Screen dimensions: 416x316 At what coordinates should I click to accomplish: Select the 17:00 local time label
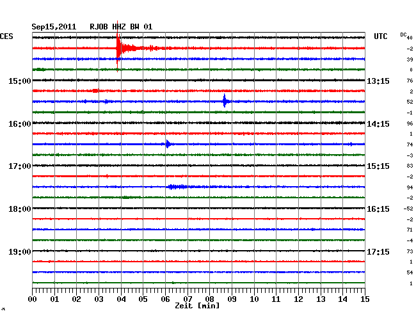coord(20,166)
